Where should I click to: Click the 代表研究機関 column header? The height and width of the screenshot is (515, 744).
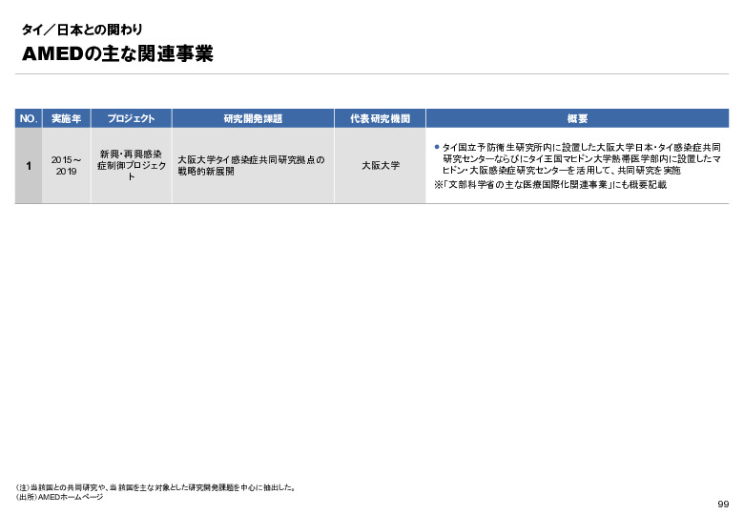tap(380, 118)
